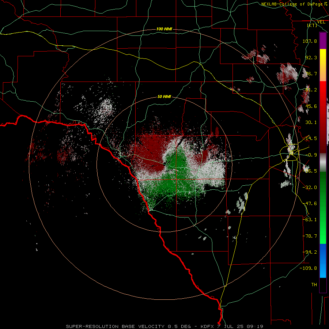Click the "TH" label beside the color bar
Viewport: 329px width, 329px height.
pyautogui.click(x=314, y=285)
